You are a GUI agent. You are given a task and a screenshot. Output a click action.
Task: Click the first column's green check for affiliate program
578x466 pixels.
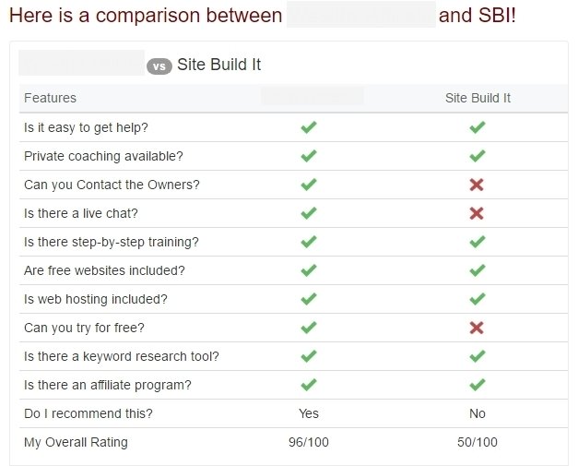pyautogui.click(x=309, y=385)
